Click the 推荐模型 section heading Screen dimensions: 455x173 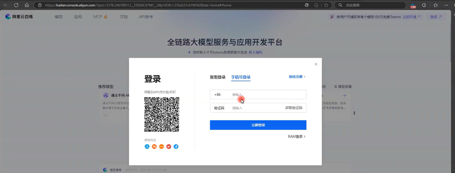point(106,86)
